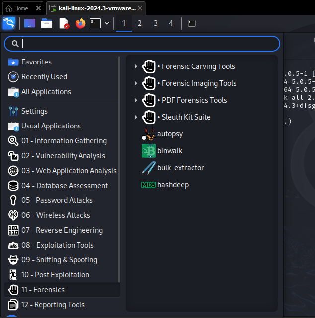
Task: Select 01 - Information Gathering
Action: click(x=62, y=141)
